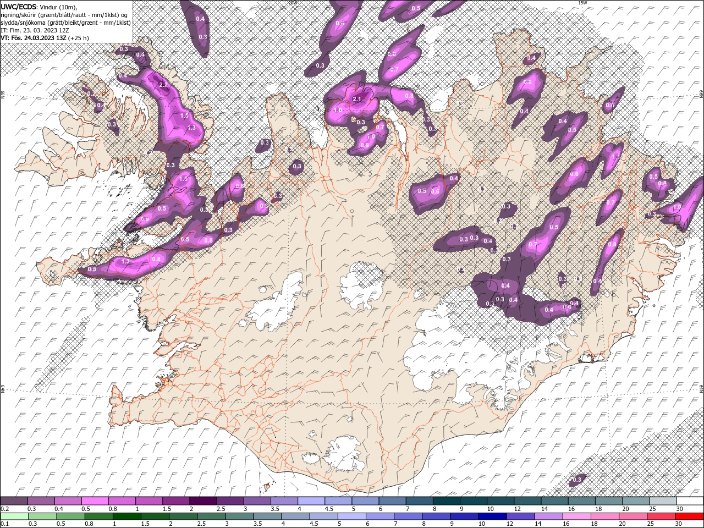Click the top legend swatch between 0.2 and 0.3
This screenshot has width=704, height=528.
coord(14,501)
